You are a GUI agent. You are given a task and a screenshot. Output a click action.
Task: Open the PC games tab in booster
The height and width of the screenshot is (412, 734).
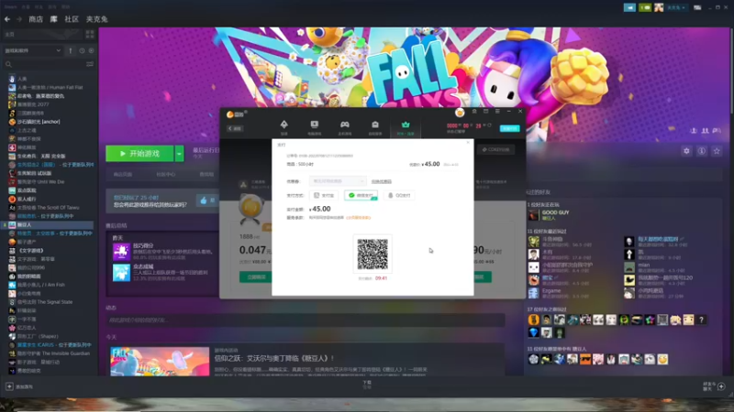tap(314, 127)
